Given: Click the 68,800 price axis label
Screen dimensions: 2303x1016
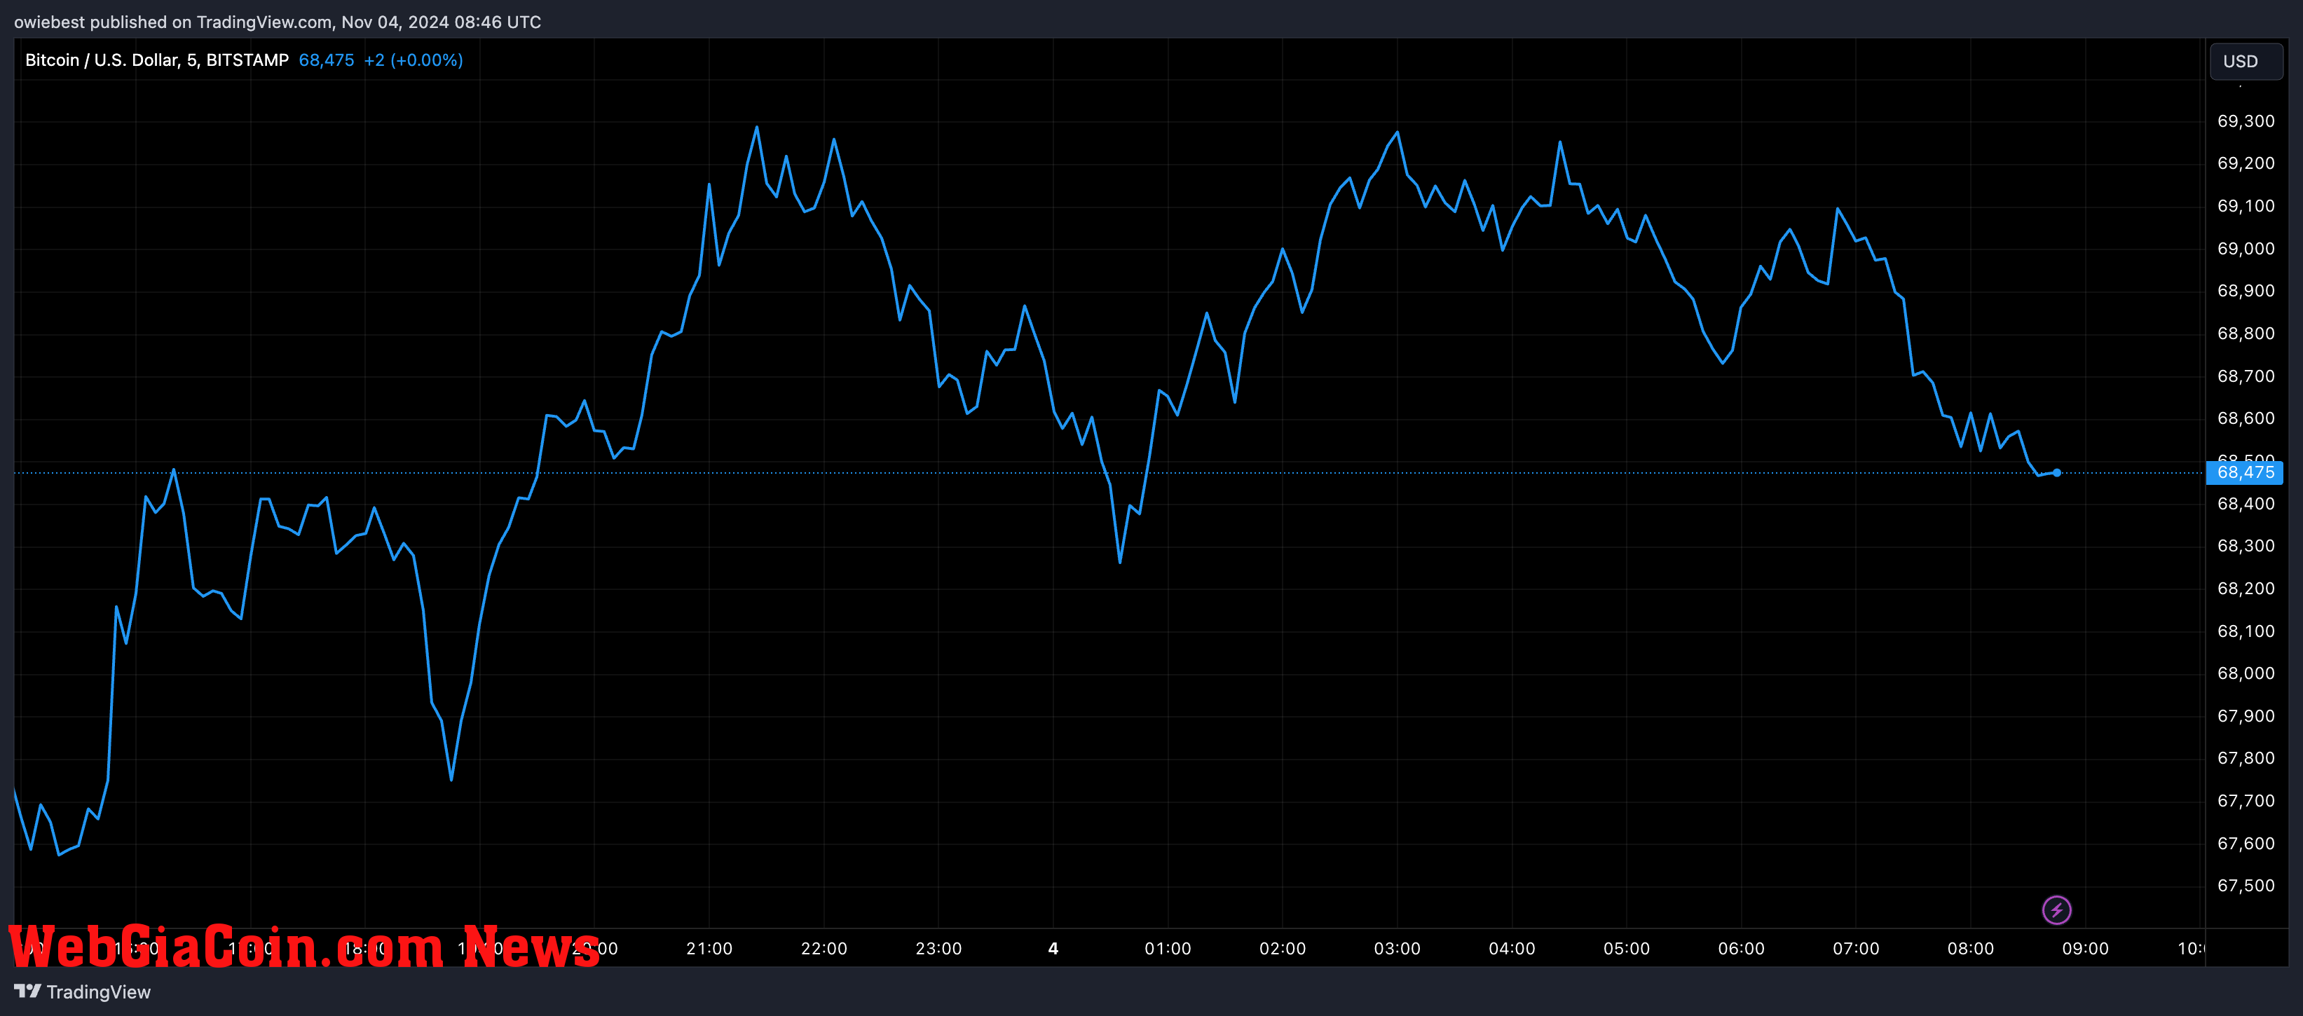Looking at the screenshot, I should coord(2246,334).
